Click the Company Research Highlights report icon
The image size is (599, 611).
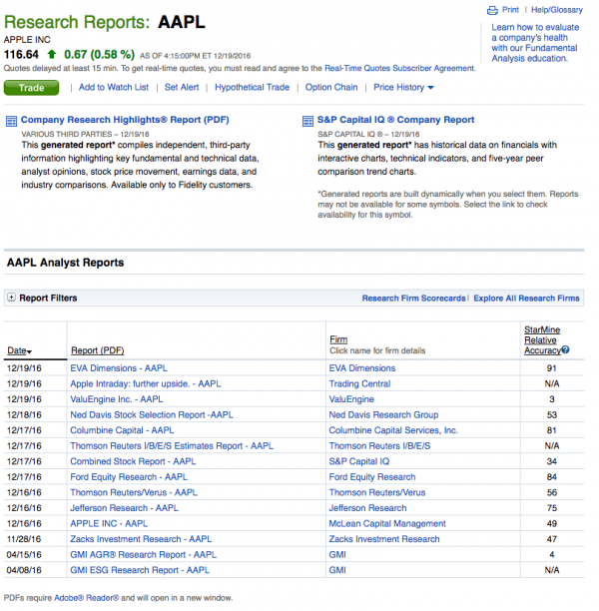pyautogui.click(x=11, y=121)
